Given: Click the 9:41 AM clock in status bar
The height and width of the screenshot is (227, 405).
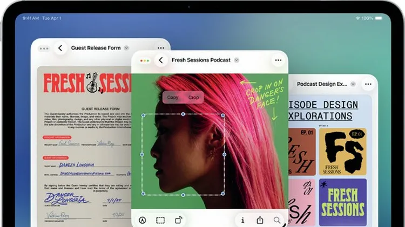Looking at the screenshot, I should [30, 18].
